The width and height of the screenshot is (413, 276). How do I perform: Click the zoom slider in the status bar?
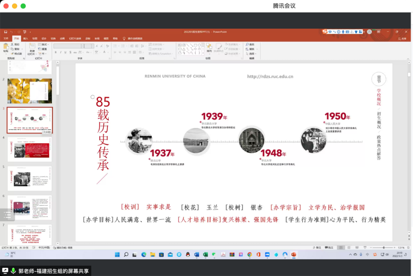pos(384,247)
